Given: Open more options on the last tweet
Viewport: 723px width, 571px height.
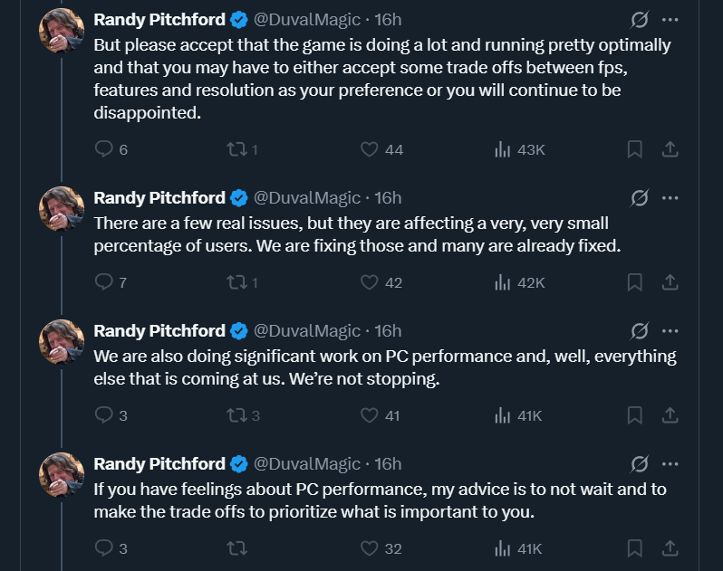Looking at the screenshot, I should click(670, 464).
